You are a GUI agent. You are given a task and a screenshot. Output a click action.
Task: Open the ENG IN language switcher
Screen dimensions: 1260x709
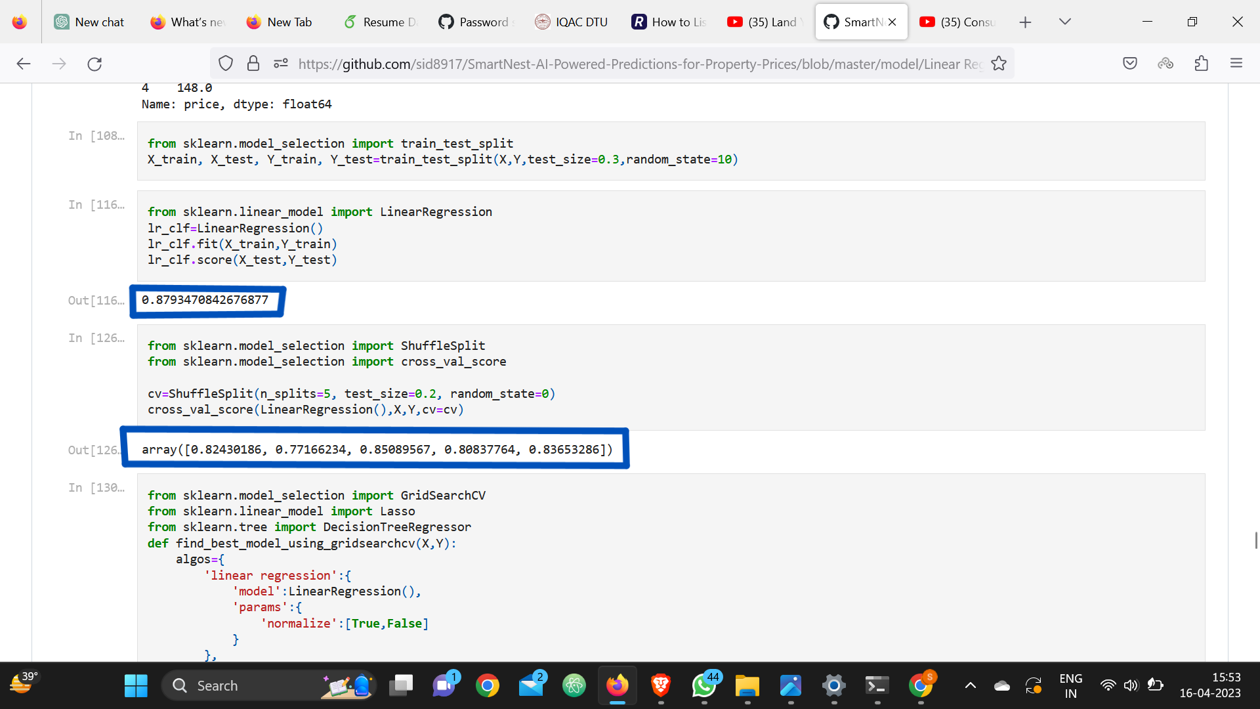tap(1070, 686)
